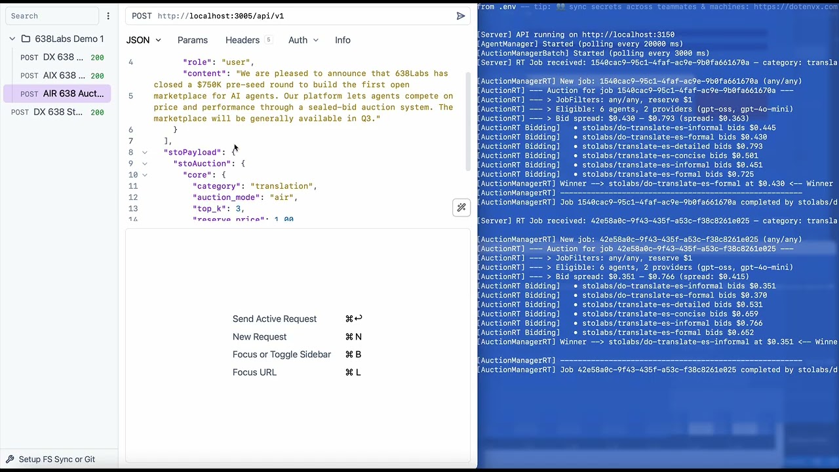This screenshot has height=472, width=839.
Task: Click the "content" key in the JSON body
Action: 205,73
